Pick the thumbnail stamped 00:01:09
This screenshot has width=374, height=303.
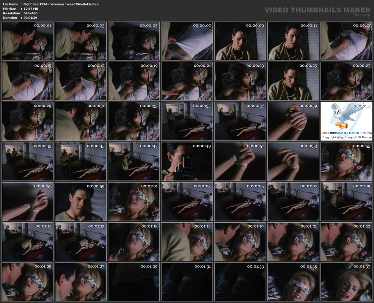[347, 202]
